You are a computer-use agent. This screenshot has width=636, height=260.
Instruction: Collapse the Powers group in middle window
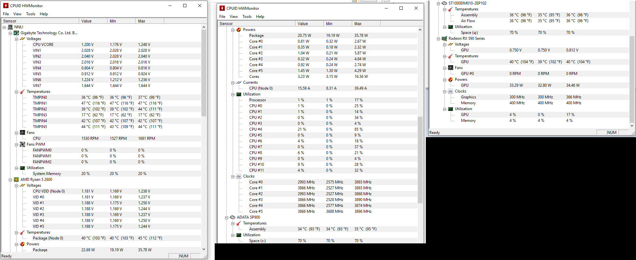pyautogui.click(x=233, y=30)
